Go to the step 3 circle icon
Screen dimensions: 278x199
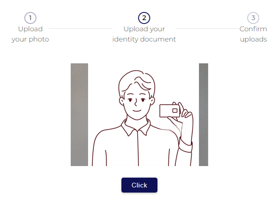tap(253, 18)
